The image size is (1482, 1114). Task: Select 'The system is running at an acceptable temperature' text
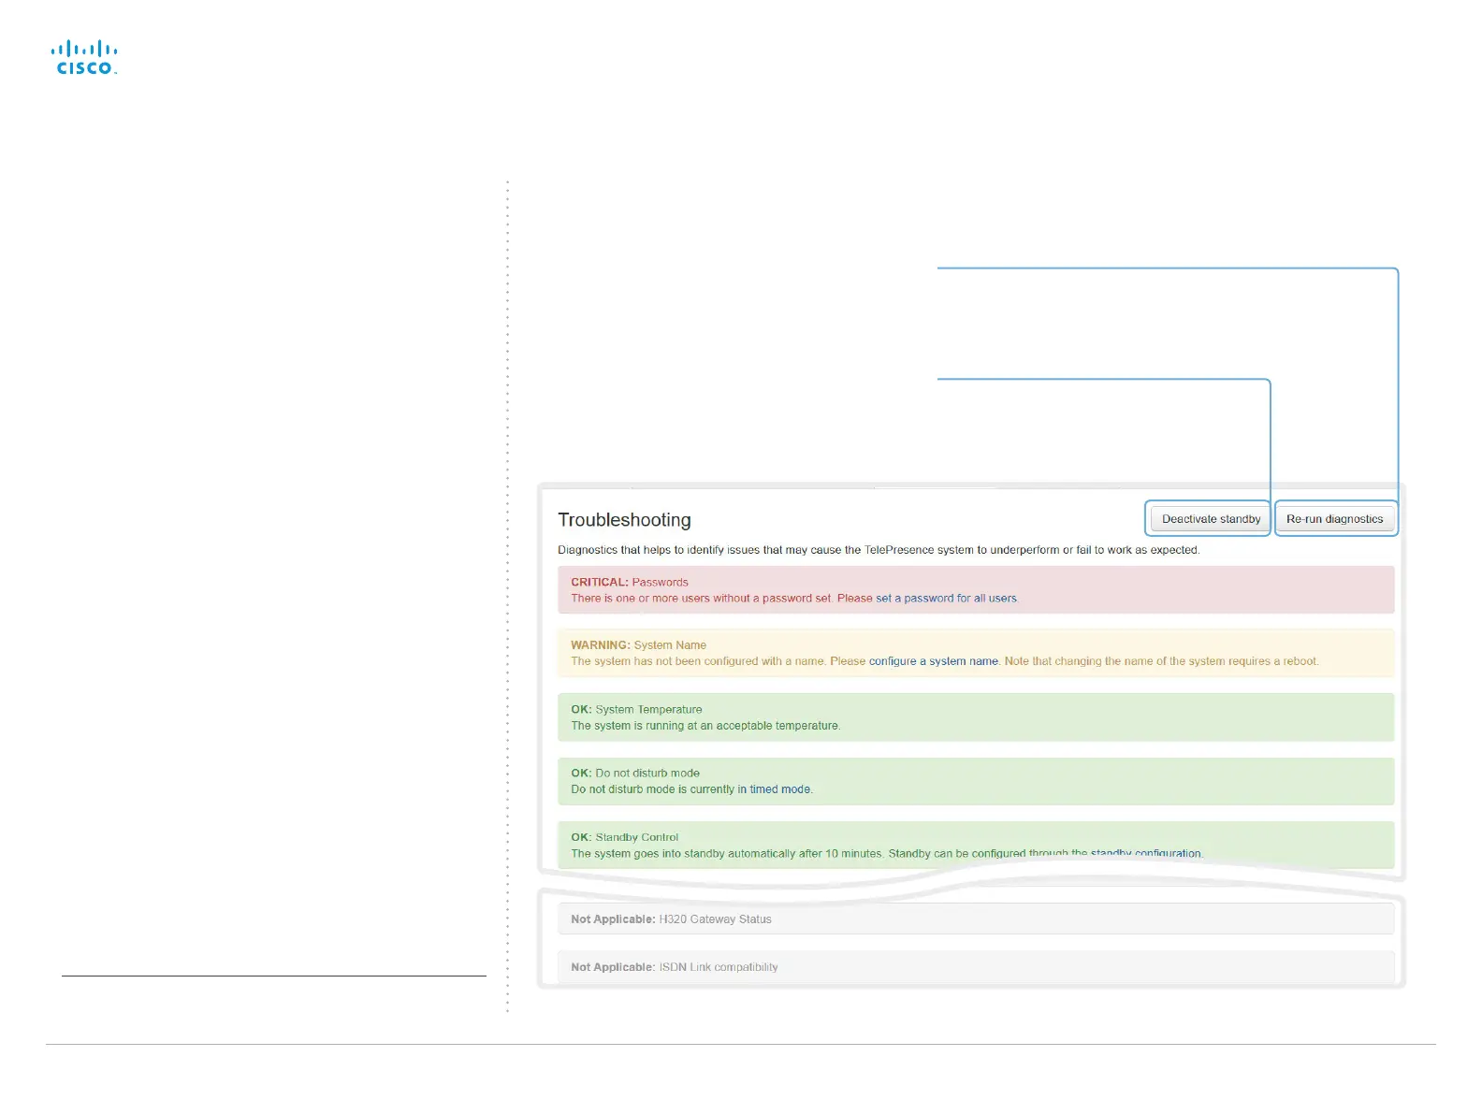(x=705, y=726)
